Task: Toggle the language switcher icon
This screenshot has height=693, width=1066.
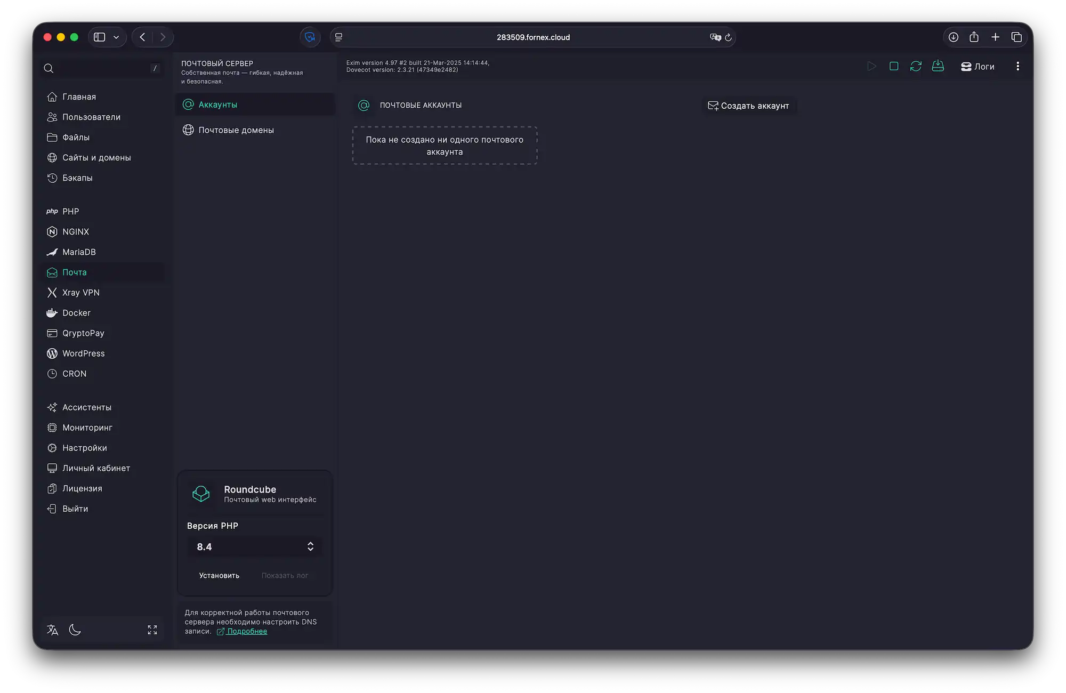Action: pos(52,630)
